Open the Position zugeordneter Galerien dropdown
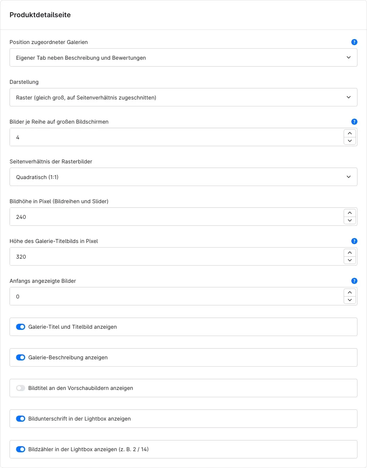 183,57
